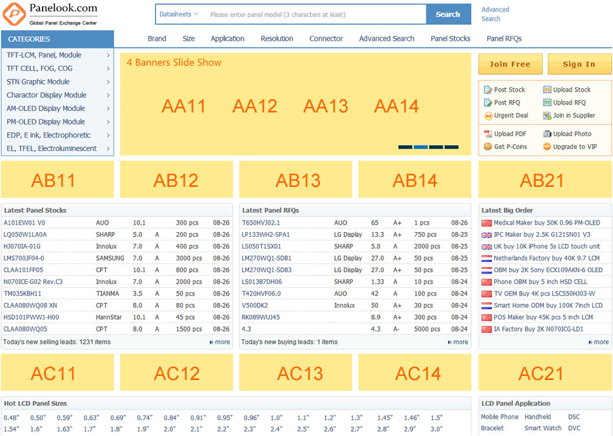Screen dimensions: 613x436
Task: Click the Upload Stock icon
Action: [547, 90]
